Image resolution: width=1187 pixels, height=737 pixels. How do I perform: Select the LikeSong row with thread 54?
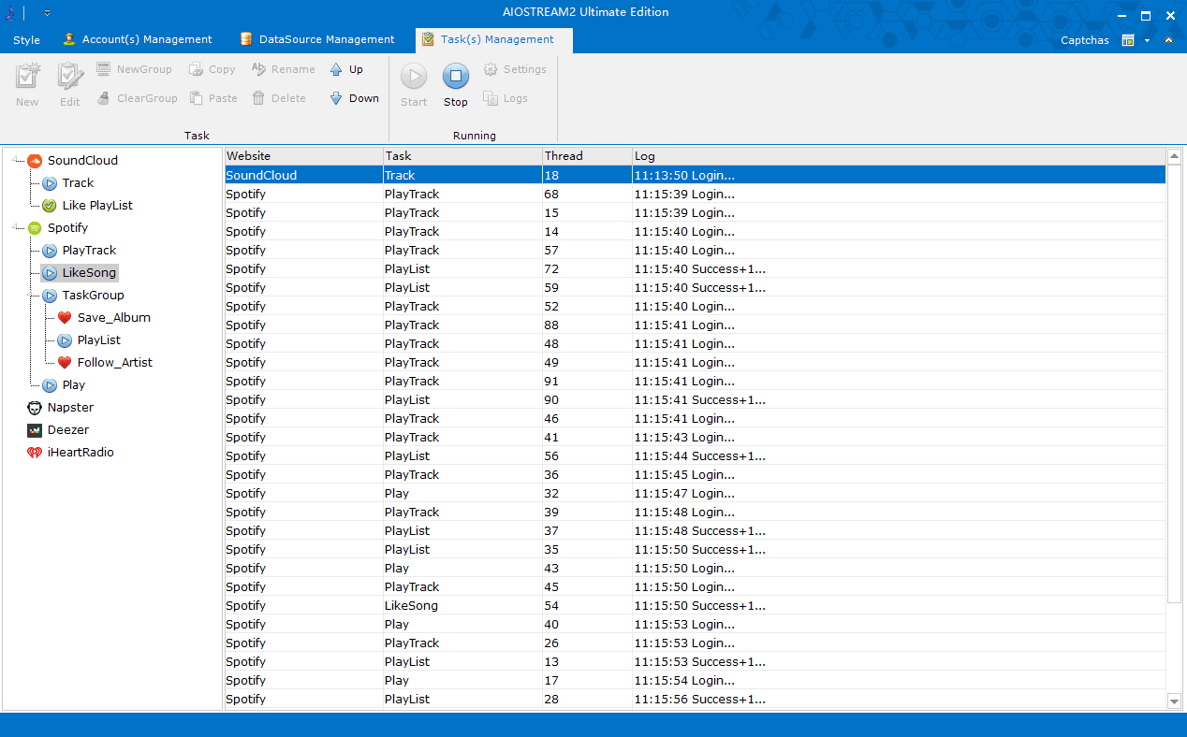pyautogui.click(x=696, y=605)
